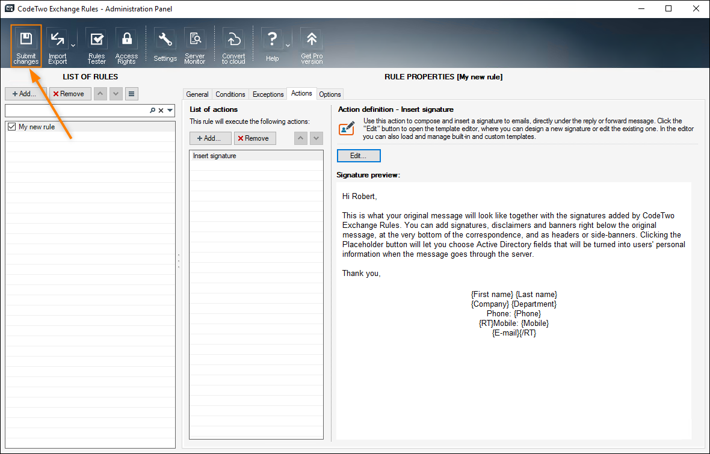Image resolution: width=710 pixels, height=454 pixels.
Task: Expand the Import Export dropdown arrow
Action: 73,45
